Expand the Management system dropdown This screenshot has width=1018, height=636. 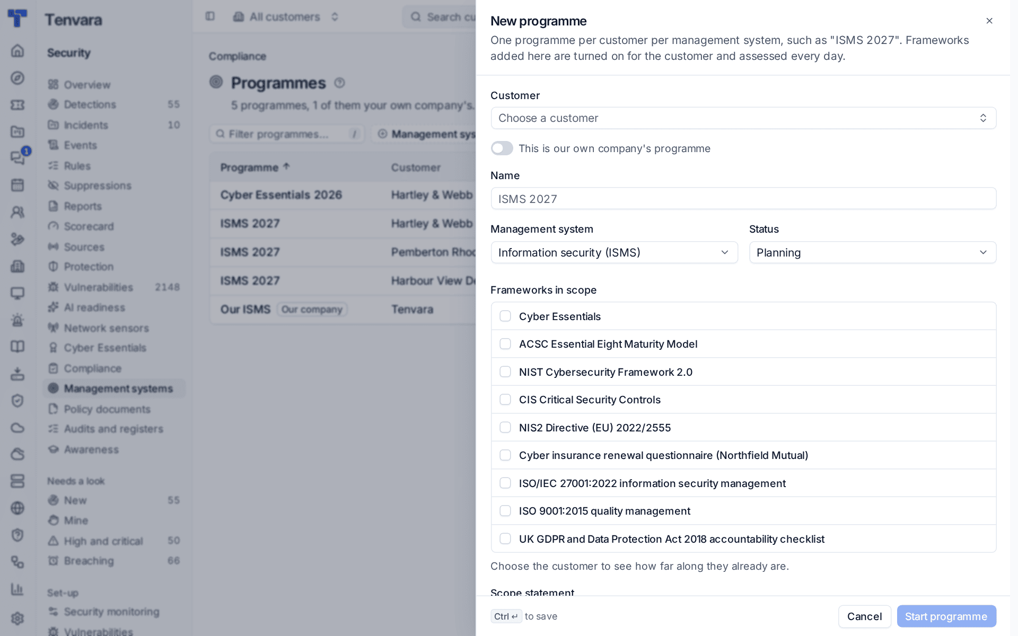pos(614,252)
